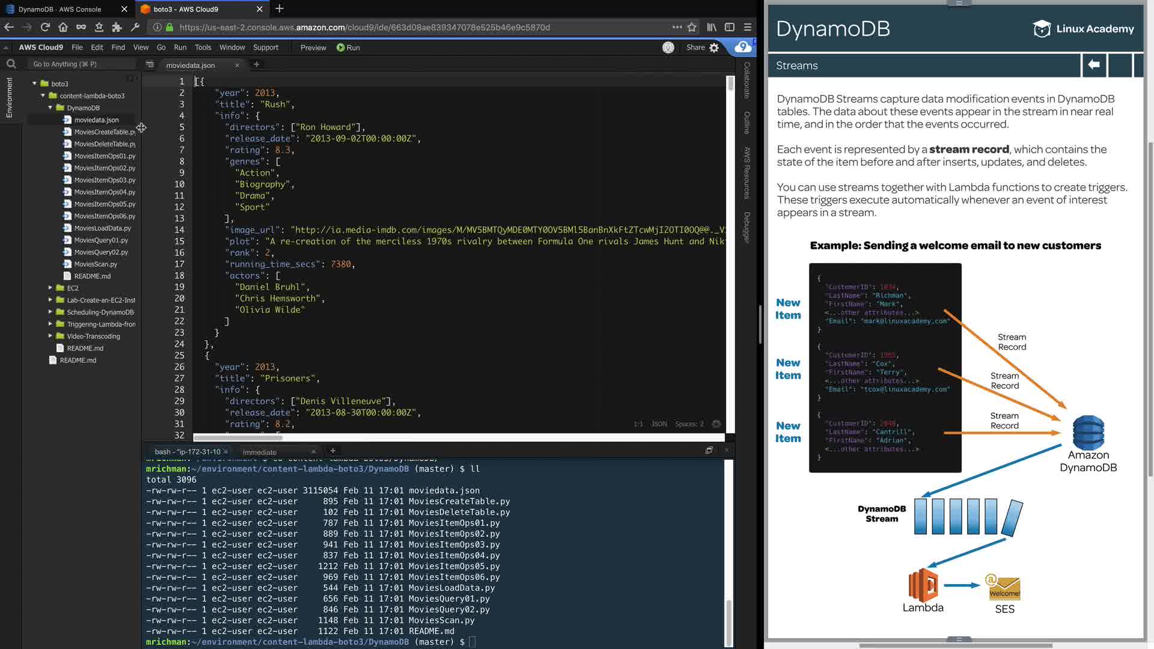Bookmark page with star icon
This screenshot has height=649, width=1154.
[x=692, y=27]
